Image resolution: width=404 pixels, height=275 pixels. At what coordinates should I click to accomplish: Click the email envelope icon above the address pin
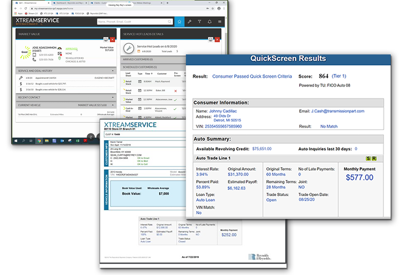(59, 54)
